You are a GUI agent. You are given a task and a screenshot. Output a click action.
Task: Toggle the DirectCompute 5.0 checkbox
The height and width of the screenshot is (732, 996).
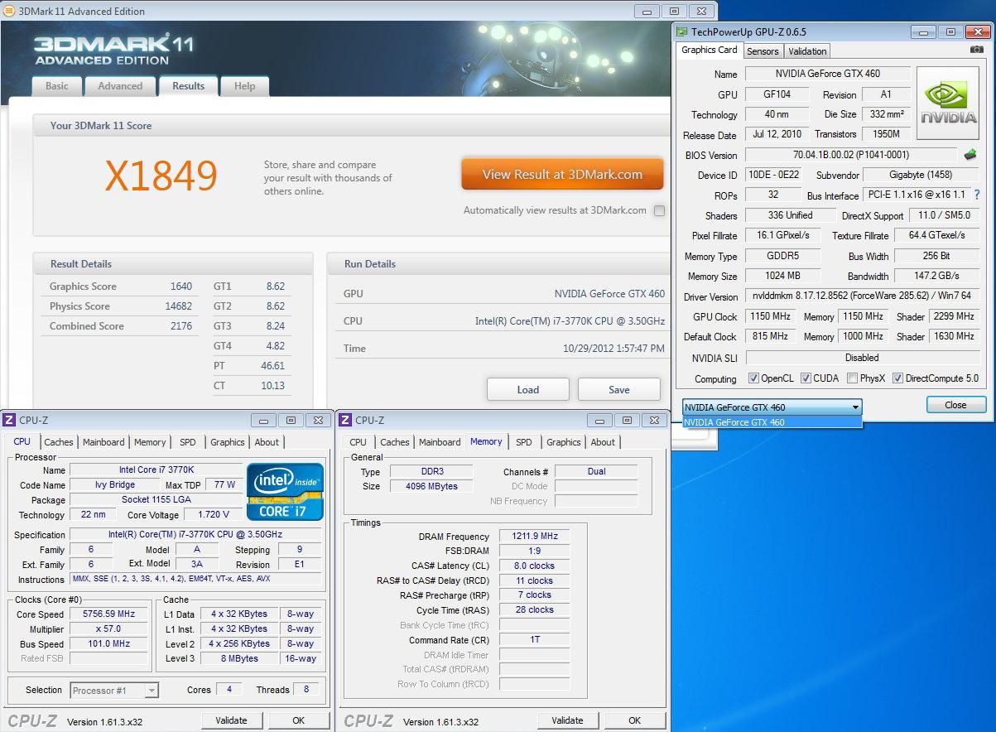click(x=897, y=378)
